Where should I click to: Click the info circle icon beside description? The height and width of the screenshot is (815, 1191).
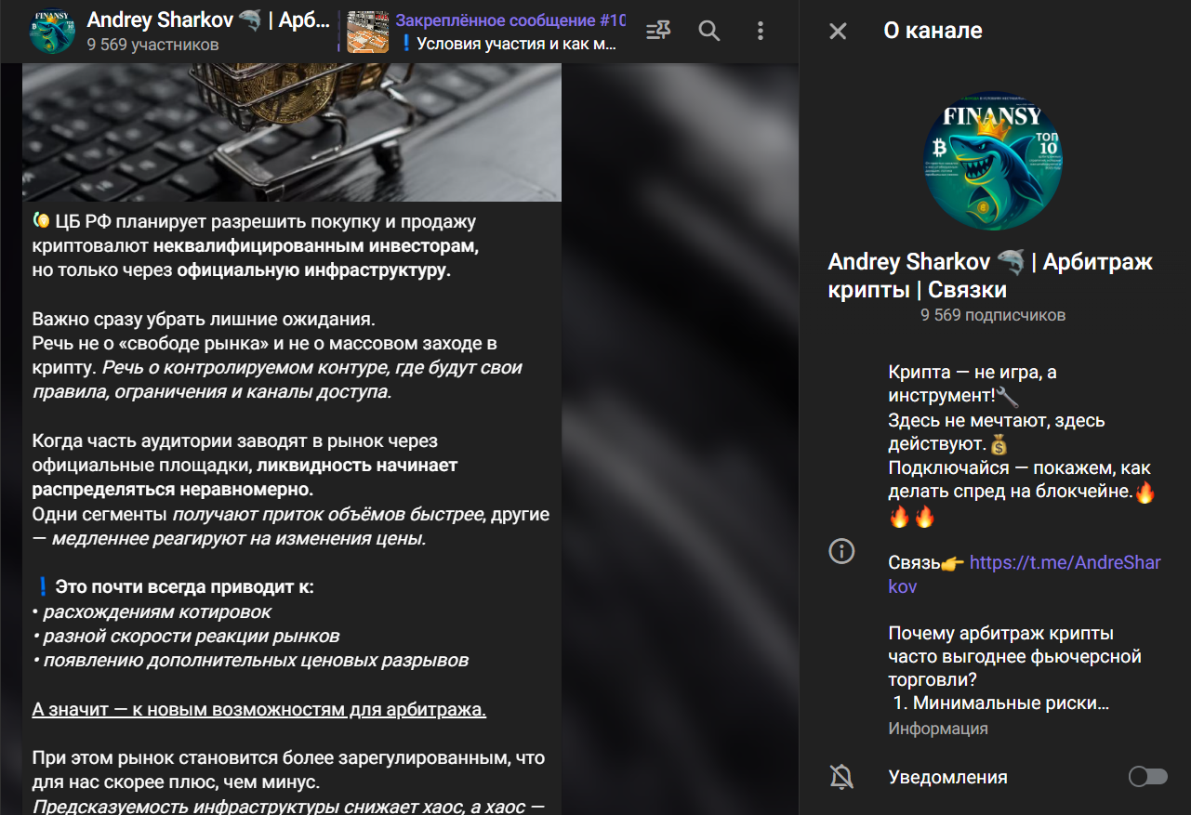click(841, 551)
